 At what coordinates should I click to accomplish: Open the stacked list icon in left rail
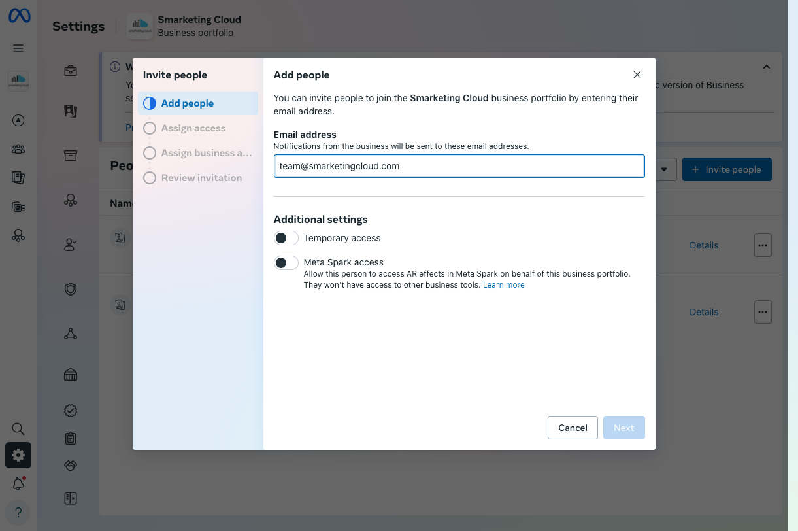point(18,207)
